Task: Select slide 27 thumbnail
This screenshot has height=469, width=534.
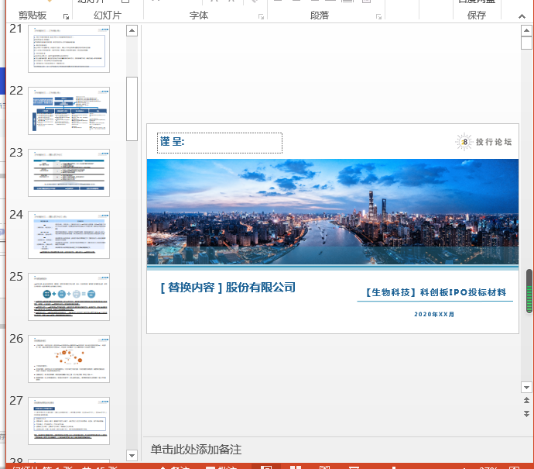Action: (69, 421)
